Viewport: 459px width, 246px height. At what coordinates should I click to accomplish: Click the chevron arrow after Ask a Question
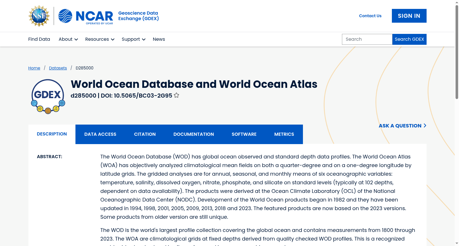coord(425,125)
